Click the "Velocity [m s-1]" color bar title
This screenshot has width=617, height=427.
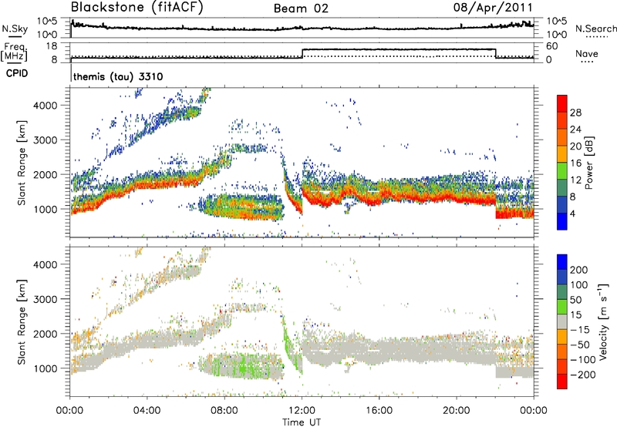point(603,321)
